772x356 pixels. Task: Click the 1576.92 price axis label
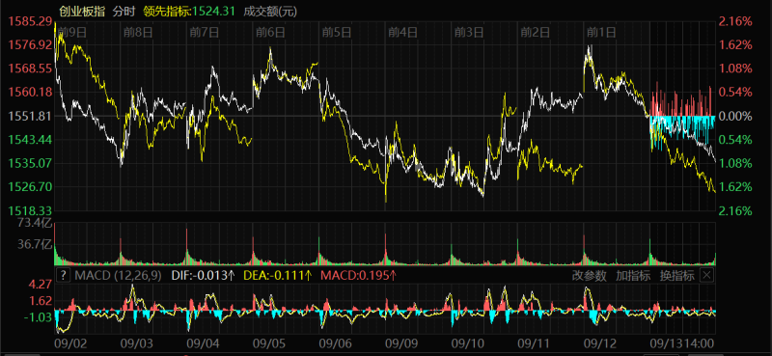point(30,45)
